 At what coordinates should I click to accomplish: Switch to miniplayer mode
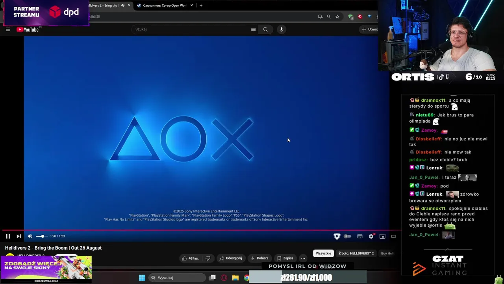[x=382, y=236]
